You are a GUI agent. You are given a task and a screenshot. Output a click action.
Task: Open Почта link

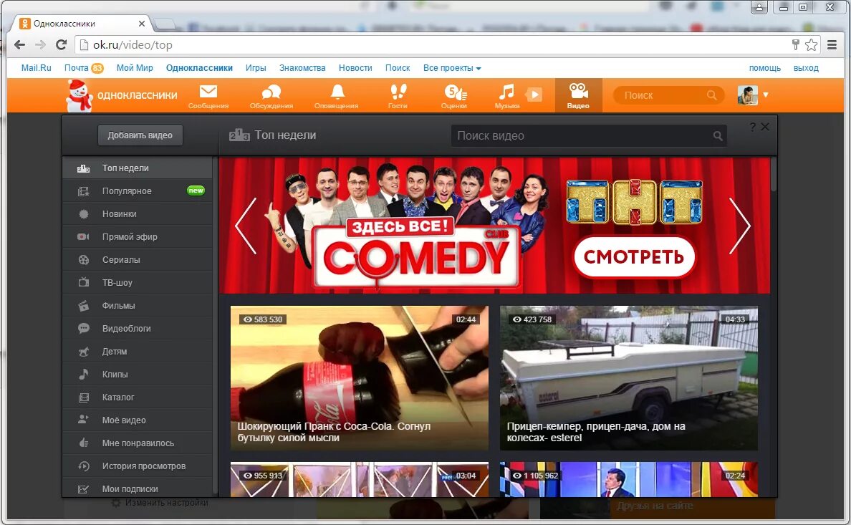(x=77, y=68)
